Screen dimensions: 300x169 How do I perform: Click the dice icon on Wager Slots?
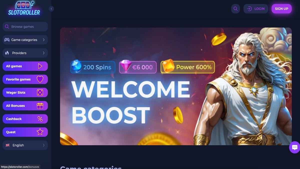(x=40, y=93)
